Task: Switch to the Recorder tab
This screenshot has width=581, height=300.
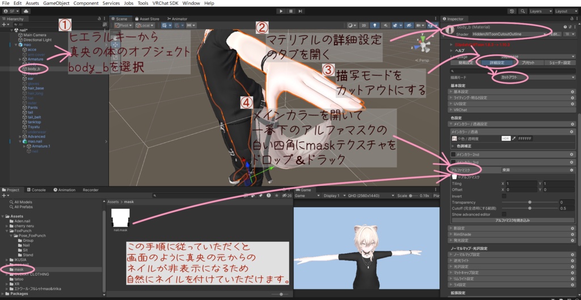Action: pos(90,190)
